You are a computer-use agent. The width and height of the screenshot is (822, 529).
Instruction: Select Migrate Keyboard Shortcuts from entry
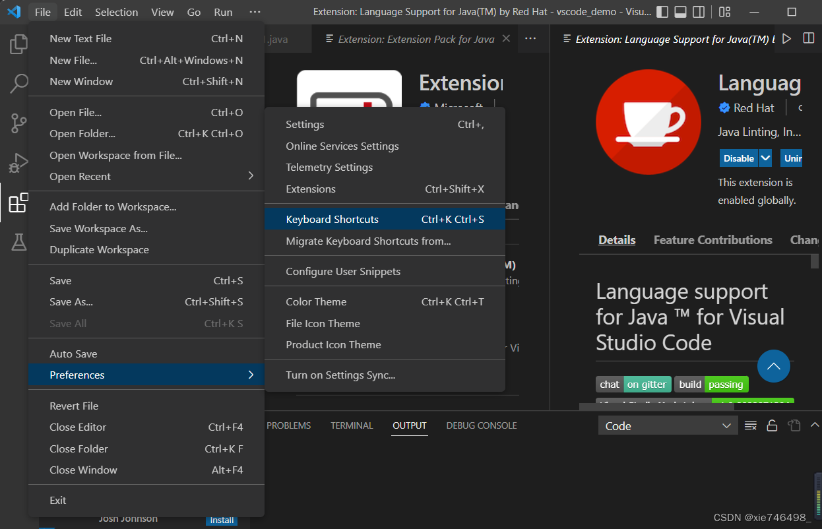point(385,241)
